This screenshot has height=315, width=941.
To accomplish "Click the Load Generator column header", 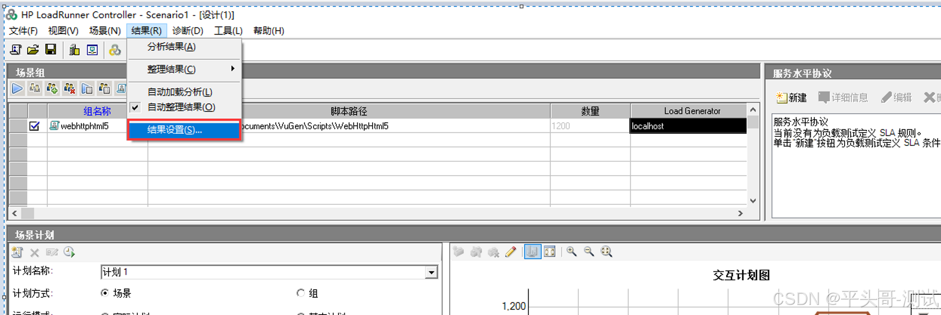I will coord(689,111).
